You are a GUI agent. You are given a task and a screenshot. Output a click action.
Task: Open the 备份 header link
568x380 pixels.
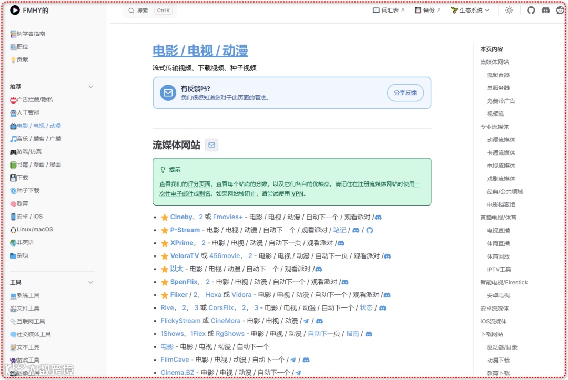coord(428,10)
